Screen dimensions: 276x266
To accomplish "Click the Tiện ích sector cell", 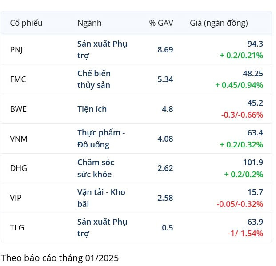I will [92, 109].
